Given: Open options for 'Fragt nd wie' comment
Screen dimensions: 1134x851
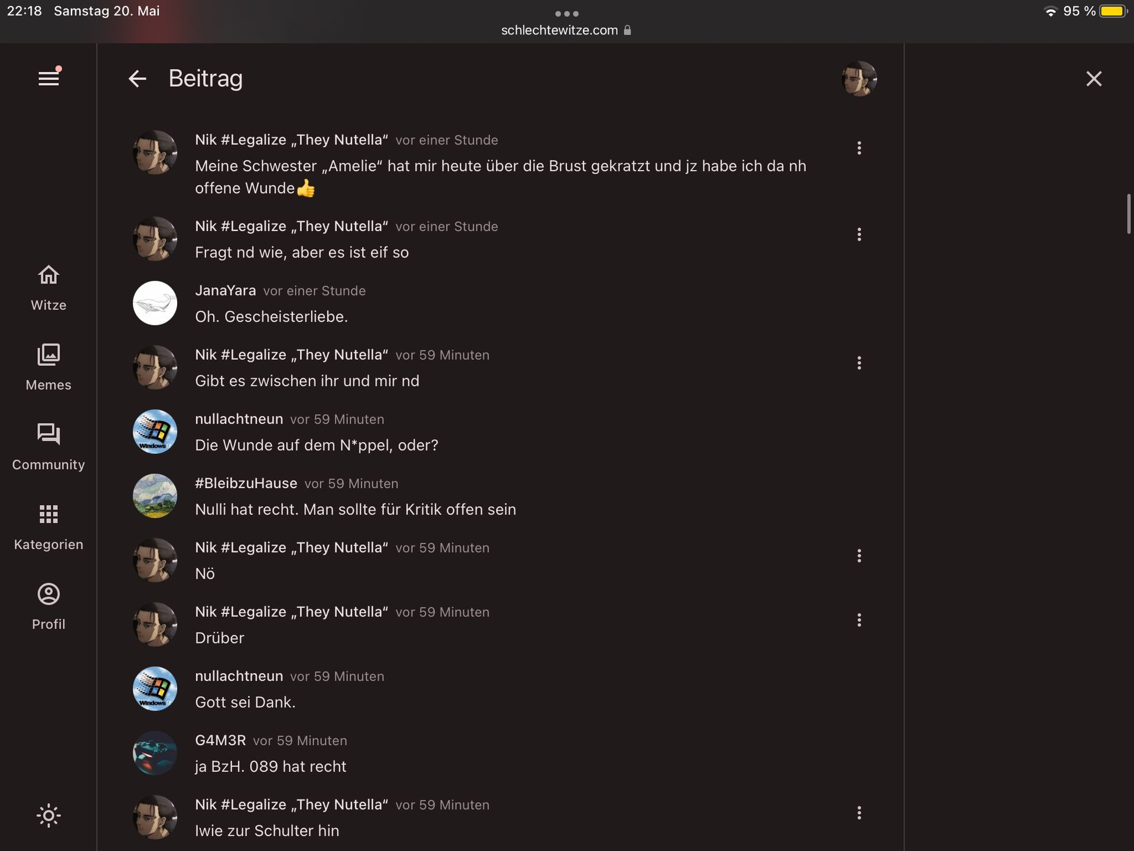Looking at the screenshot, I should point(859,234).
